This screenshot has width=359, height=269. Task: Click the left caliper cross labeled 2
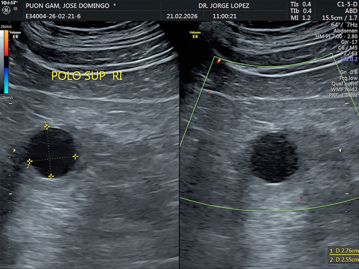tap(29, 161)
